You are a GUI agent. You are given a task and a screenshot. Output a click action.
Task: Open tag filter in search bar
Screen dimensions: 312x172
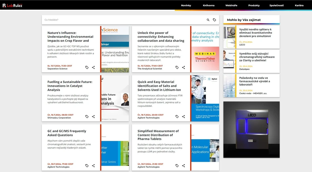point(214,20)
